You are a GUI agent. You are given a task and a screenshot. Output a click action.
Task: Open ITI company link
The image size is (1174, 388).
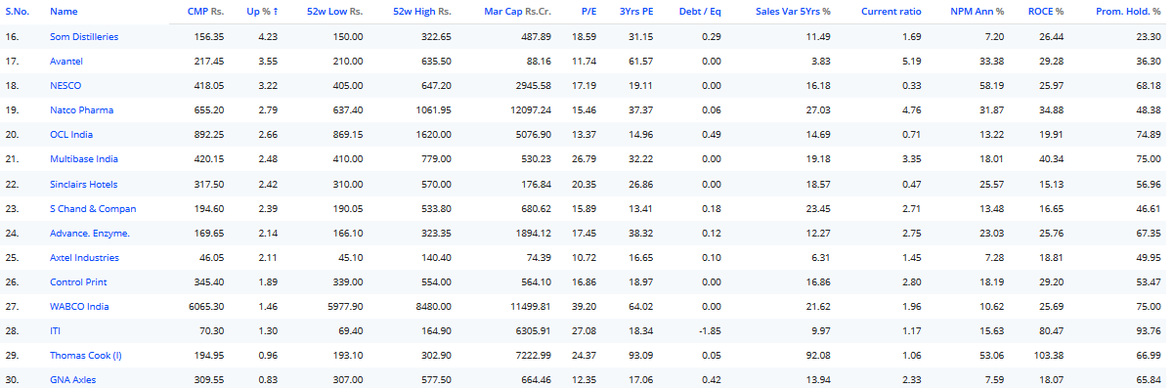tap(55, 330)
